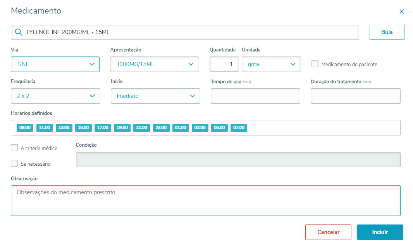Tick the Se necessário checkbox
This screenshot has height=245, width=413.
(x=14, y=163)
